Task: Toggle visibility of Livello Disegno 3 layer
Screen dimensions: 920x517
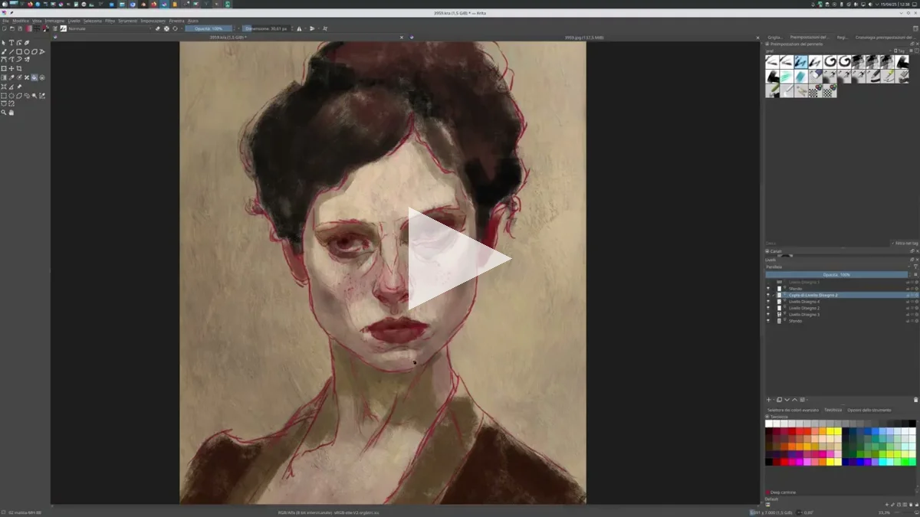Action: [x=768, y=314]
